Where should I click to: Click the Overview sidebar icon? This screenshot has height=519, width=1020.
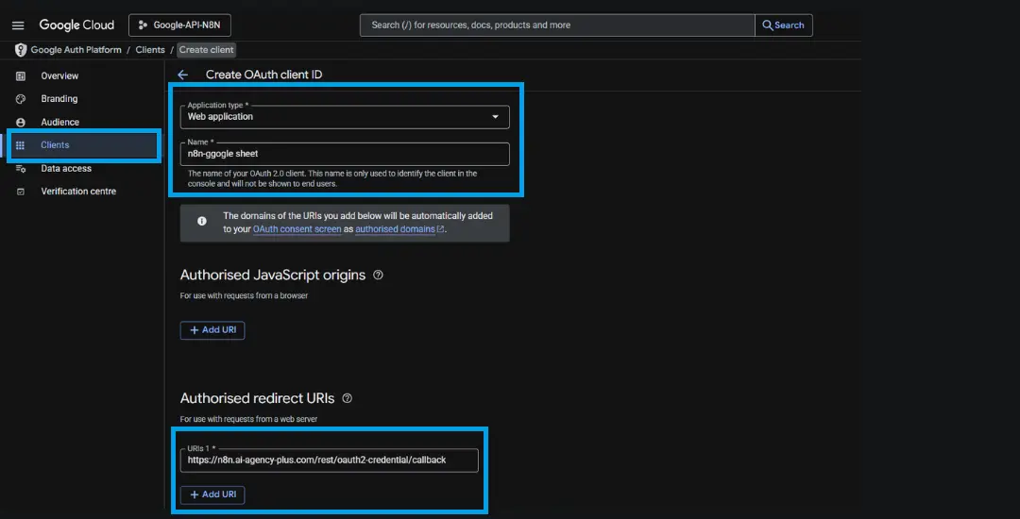pos(20,76)
